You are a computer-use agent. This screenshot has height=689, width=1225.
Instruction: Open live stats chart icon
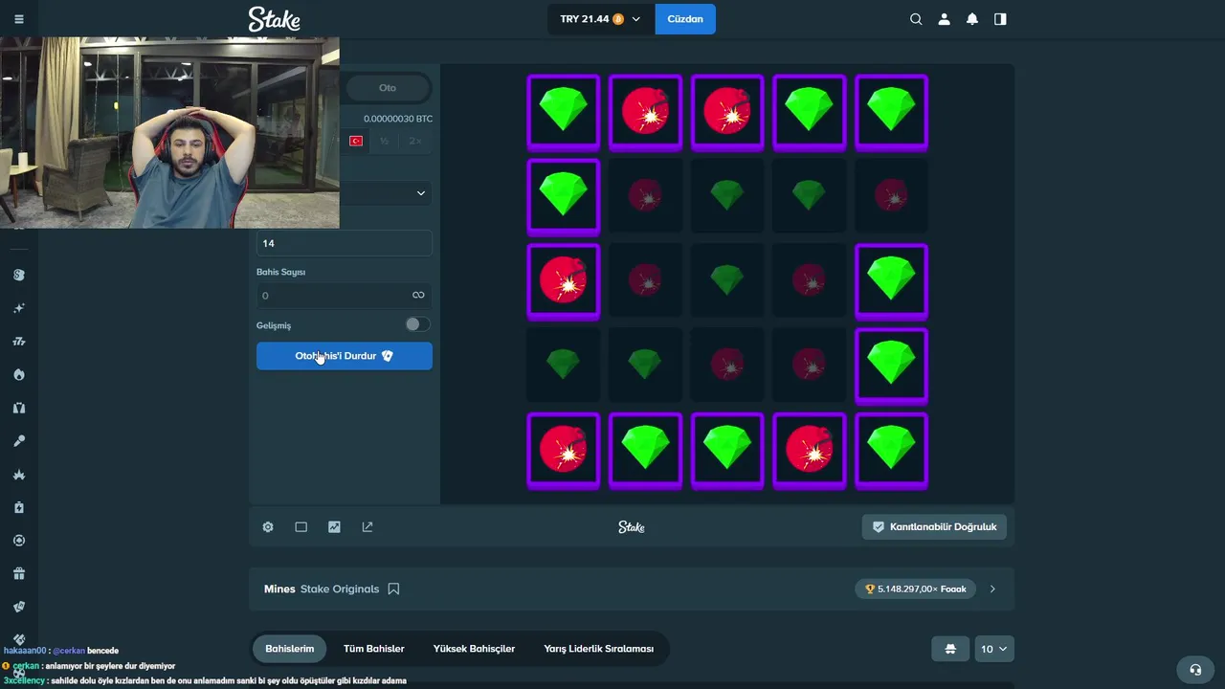click(x=334, y=527)
